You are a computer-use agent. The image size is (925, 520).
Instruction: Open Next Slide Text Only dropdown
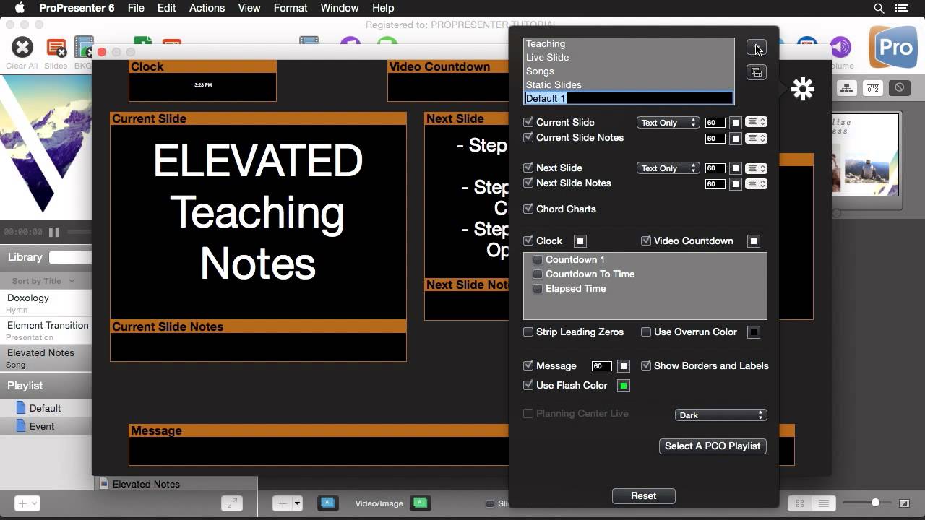point(668,168)
